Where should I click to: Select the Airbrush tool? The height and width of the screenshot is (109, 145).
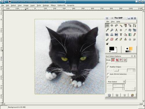[116, 39]
